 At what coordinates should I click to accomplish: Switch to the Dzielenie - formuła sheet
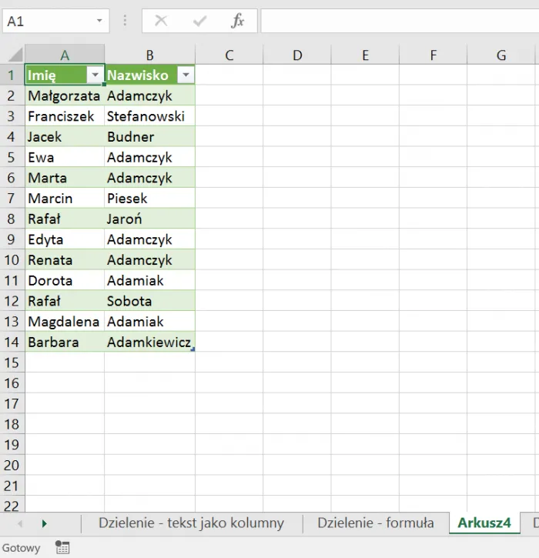click(x=375, y=523)
